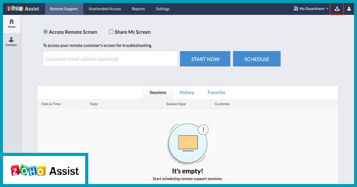Click the Topic column header

click(94, 104)
